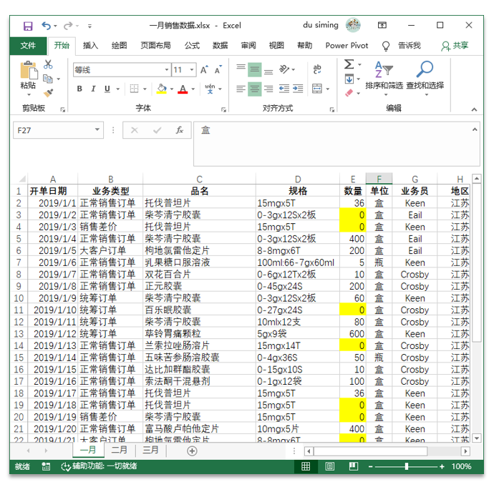Click the Clear eraser icon
Image resolution: width=494 pixels, height=492 pixels.
coord(349,93)
